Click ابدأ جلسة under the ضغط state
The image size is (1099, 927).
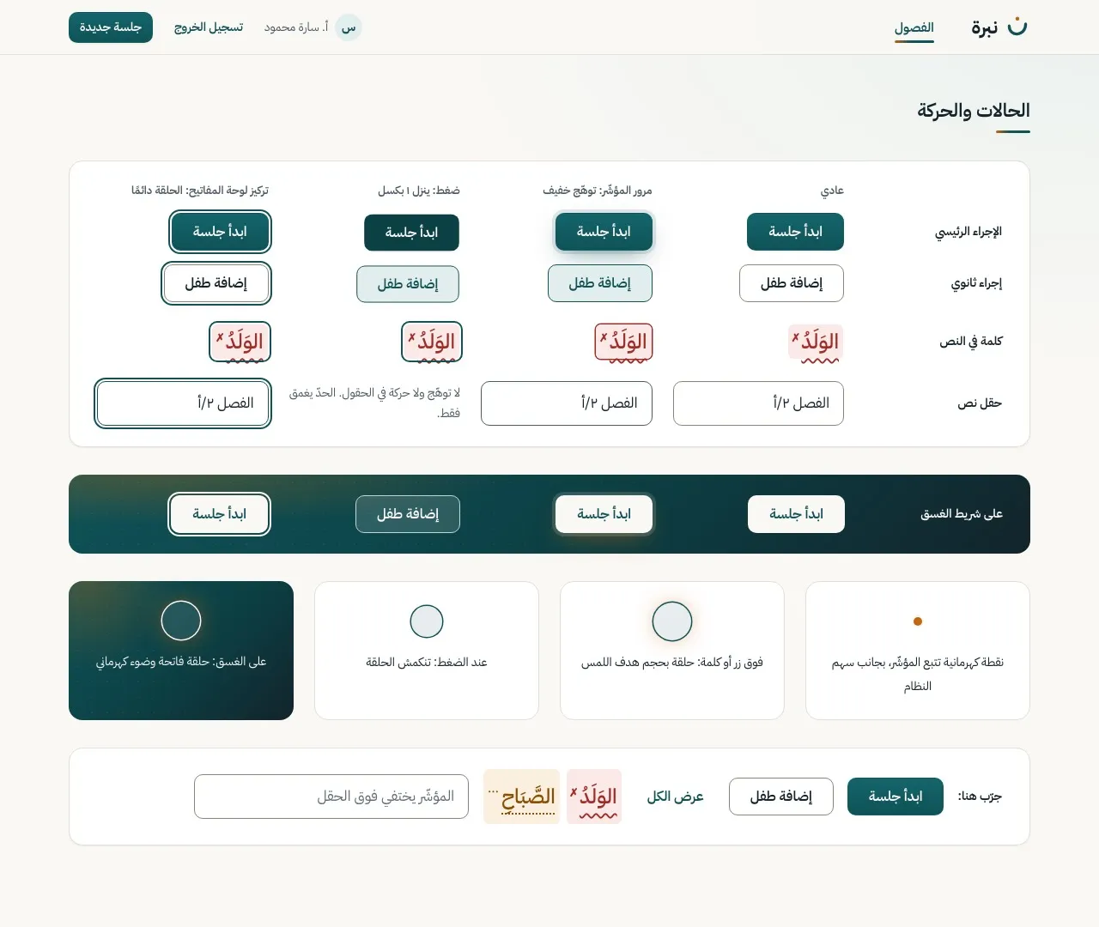411,233
